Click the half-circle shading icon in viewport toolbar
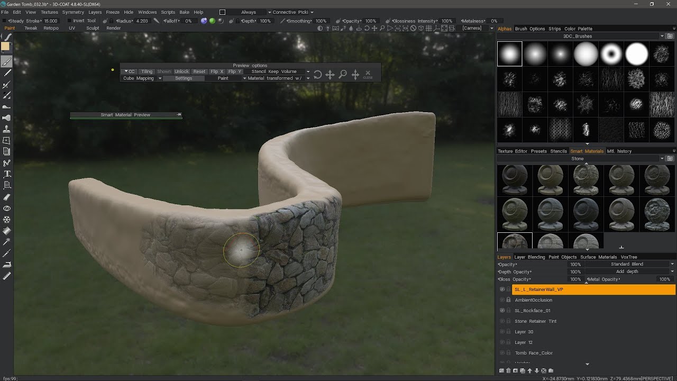Image resolution: width=677 pixels, height=381 pixels. click(x=320, y=28)
